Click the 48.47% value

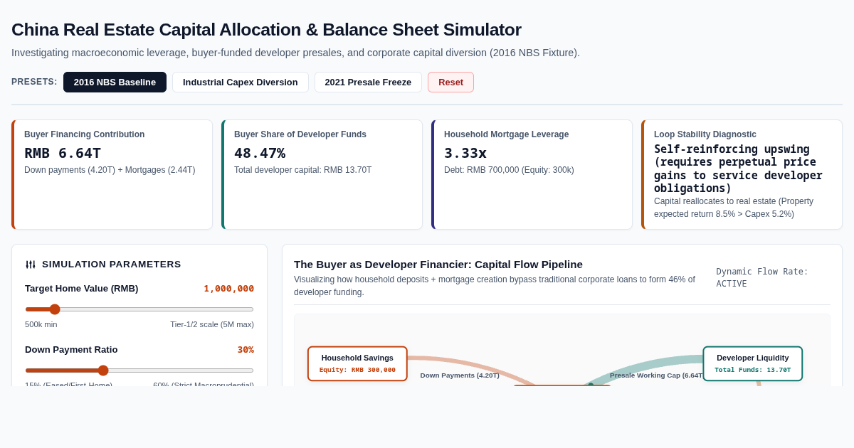click(260, 153)
